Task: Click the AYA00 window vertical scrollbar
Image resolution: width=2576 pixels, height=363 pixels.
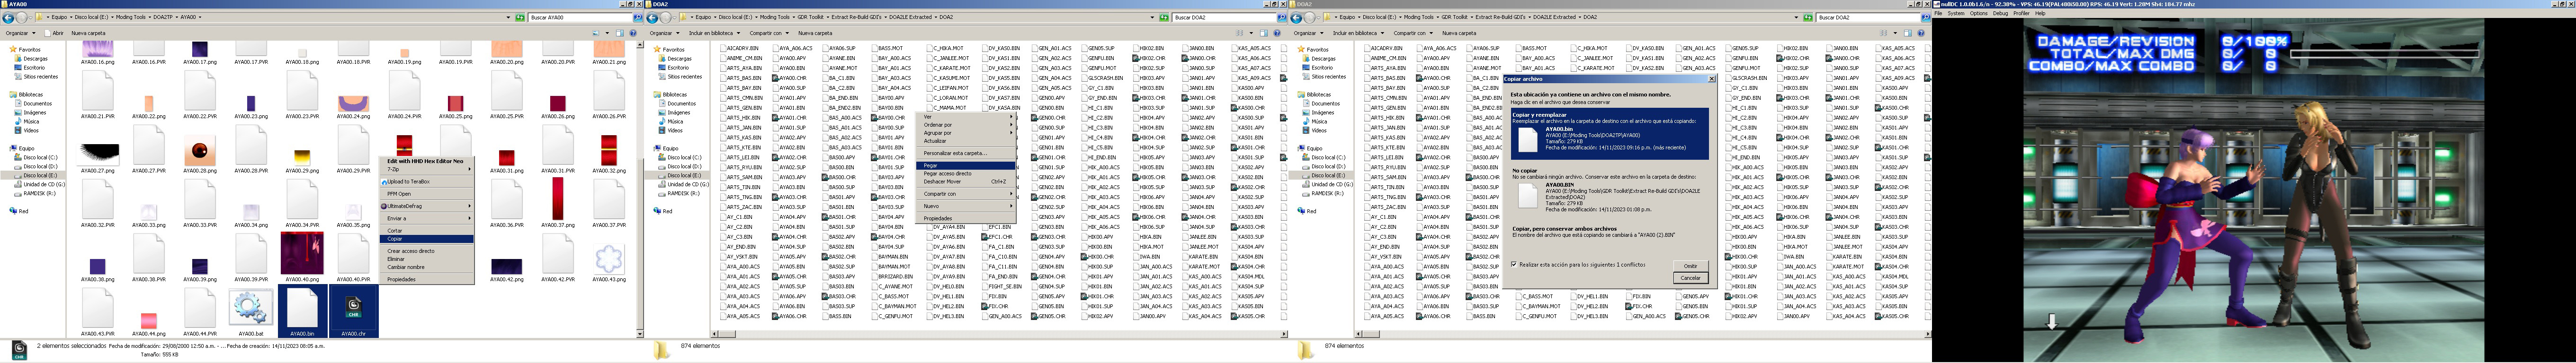Action: point(640,190)
